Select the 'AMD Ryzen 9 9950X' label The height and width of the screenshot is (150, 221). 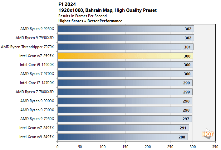click(x=37, y=29)
